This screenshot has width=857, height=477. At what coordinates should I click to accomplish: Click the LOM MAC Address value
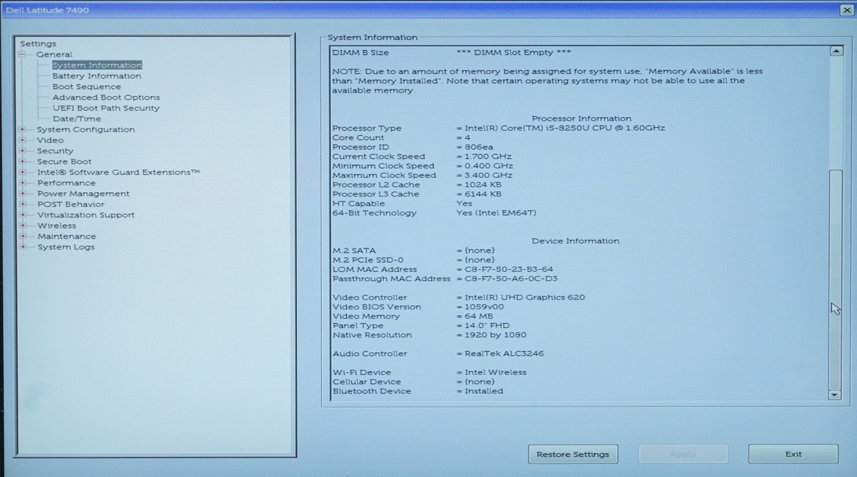coord(509,269)
